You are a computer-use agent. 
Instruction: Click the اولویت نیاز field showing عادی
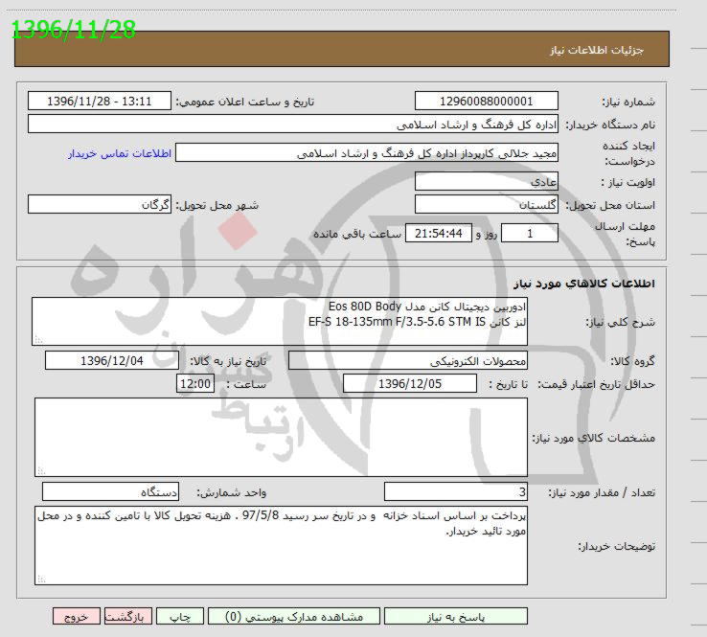487,181
